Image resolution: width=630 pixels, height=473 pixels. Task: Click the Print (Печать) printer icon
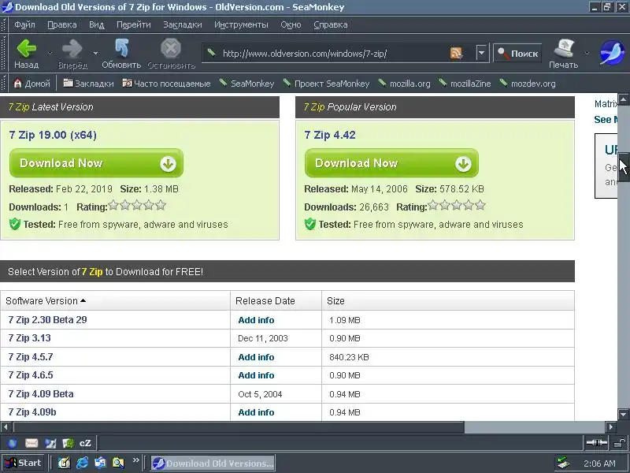564,49
